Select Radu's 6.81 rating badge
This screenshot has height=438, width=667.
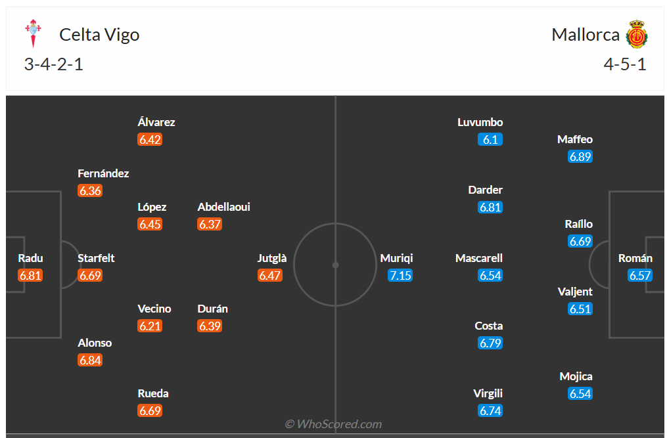coord(30,276)
